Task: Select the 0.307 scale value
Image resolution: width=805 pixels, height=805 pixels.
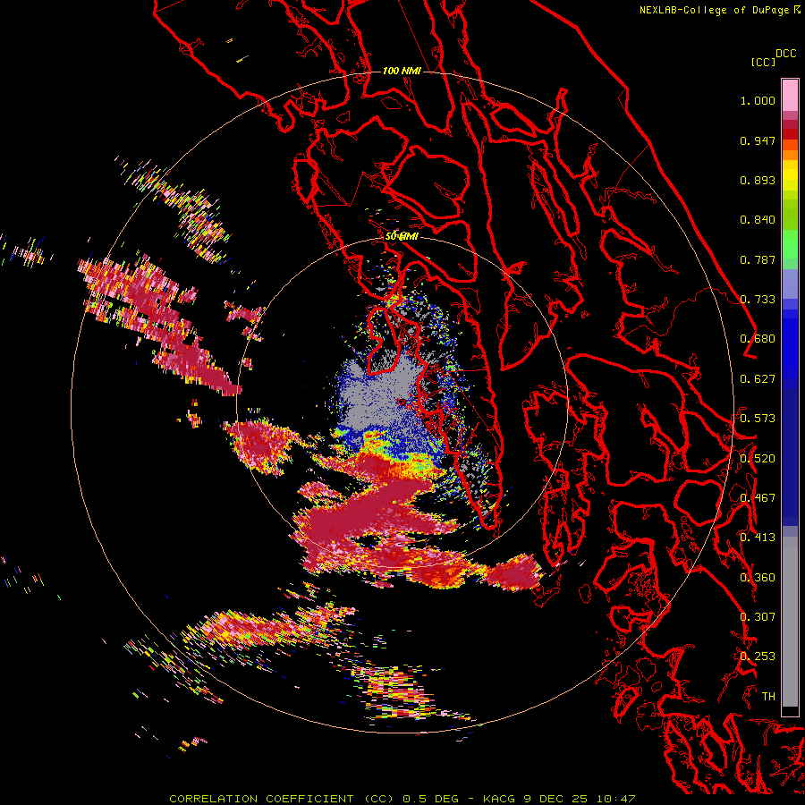Action: pyautogui.click(x=758, y=617)
